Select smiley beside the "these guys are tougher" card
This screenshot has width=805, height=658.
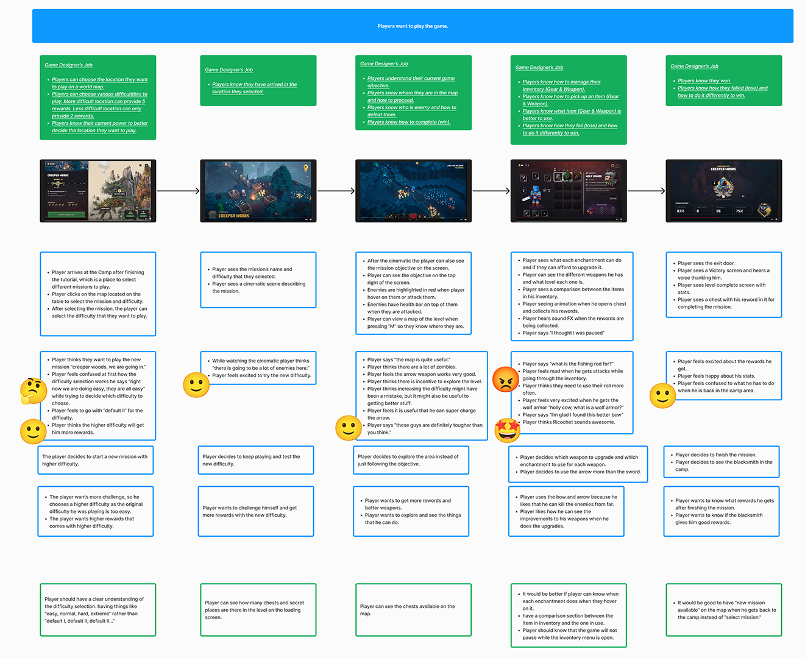point(349,428)
